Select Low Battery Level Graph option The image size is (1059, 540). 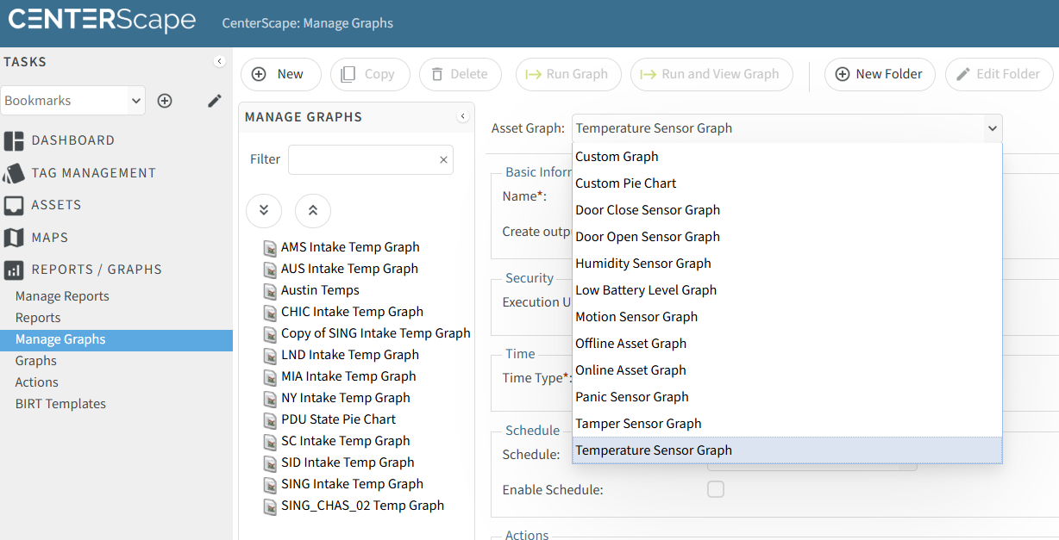786,290
